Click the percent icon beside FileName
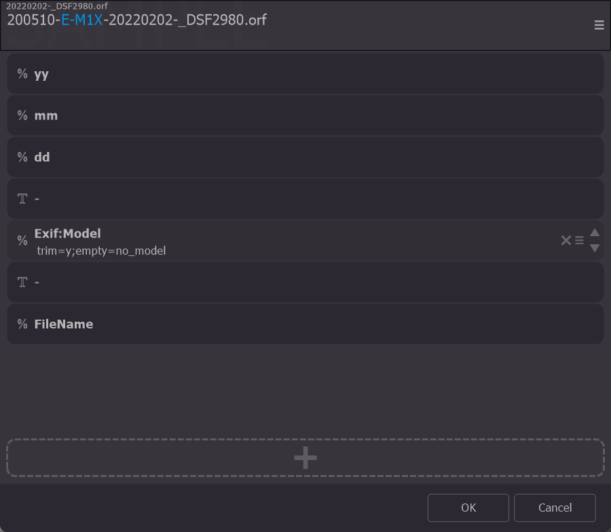Screen dimensions: 611x532 click(22, 324)
